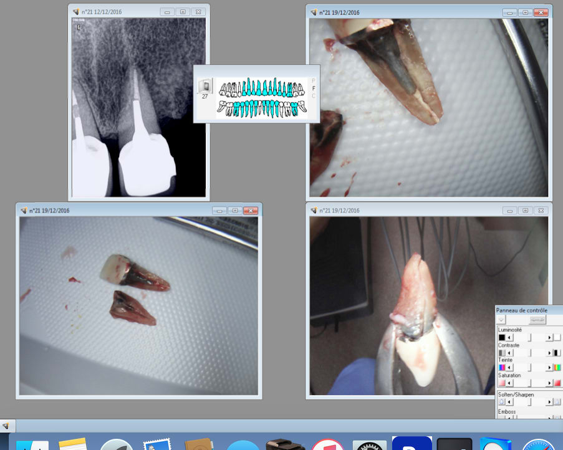Select the X-ray image dated 12/12/2016
This screenshot has height=450, width=563.
coord(138,106)
